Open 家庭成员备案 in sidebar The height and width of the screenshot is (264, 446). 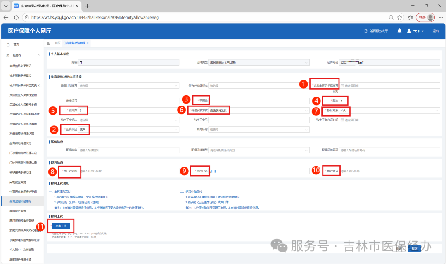coord(18,211)
